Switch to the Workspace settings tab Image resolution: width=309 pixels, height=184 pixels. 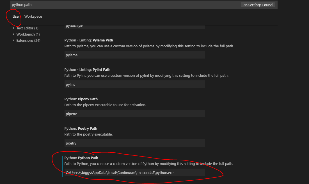[33, 16]
